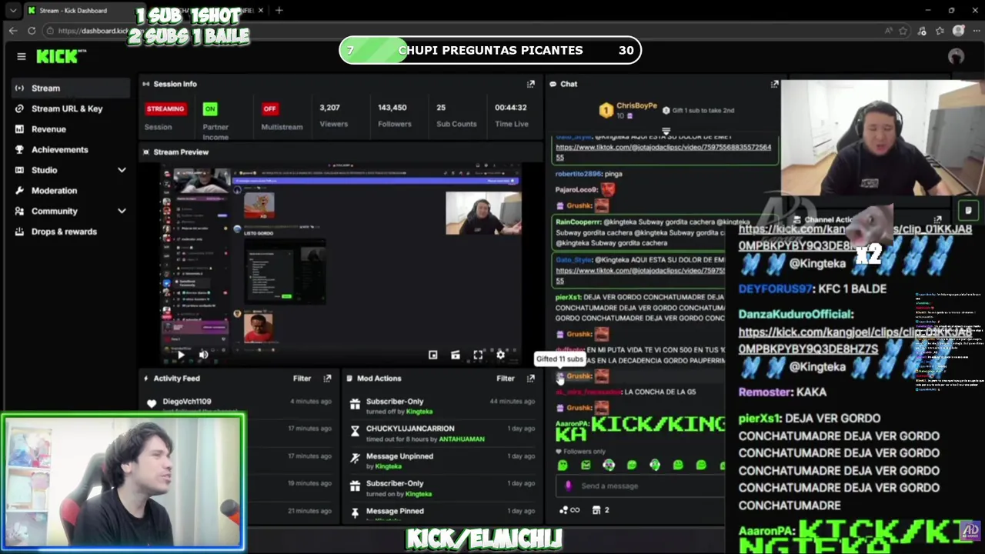Open the Stream page in sidebar
The width and height of the screenshot is (985, 554).
pyautogui.click(x=70, y=88)
